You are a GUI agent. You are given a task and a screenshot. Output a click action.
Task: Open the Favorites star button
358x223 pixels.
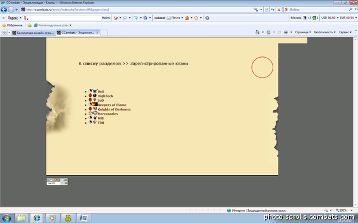13,25
